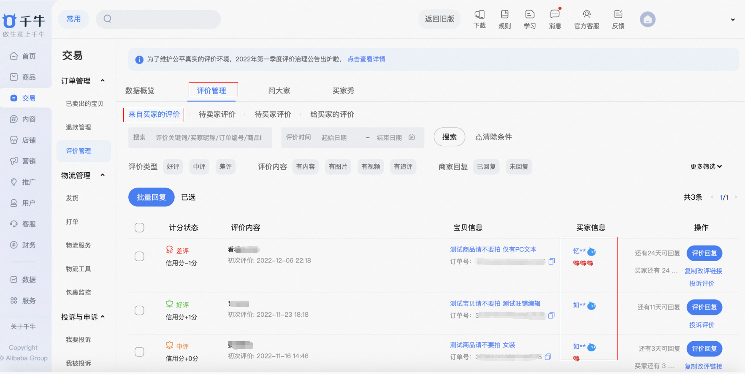Open the 营销 marketing sidebar icon
Viewport: 745px width, 374px height.
(x=14, y=161)
